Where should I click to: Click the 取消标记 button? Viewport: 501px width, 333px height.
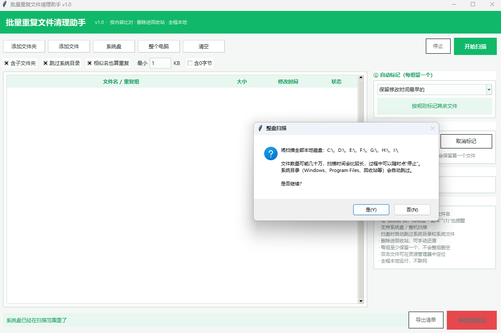point(466,141)
